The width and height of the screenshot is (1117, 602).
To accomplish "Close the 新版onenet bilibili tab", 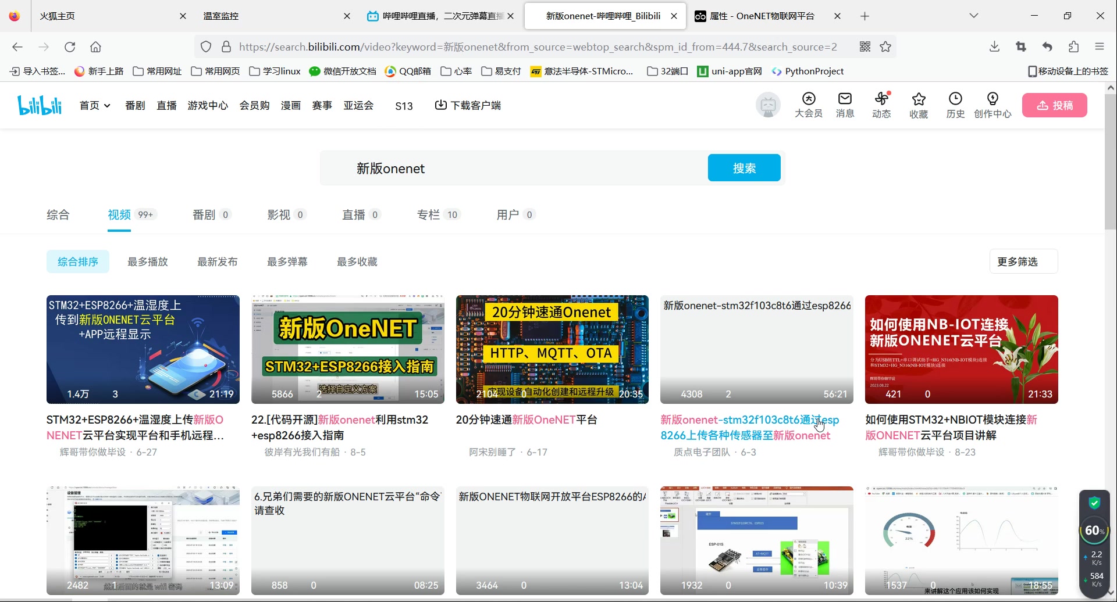I will 674,16.
